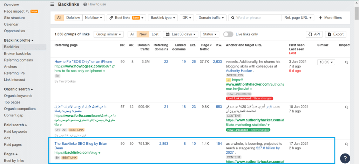Collapse the Backlink profile section
This screenshot has width=359, height=164.
[19, 40]
